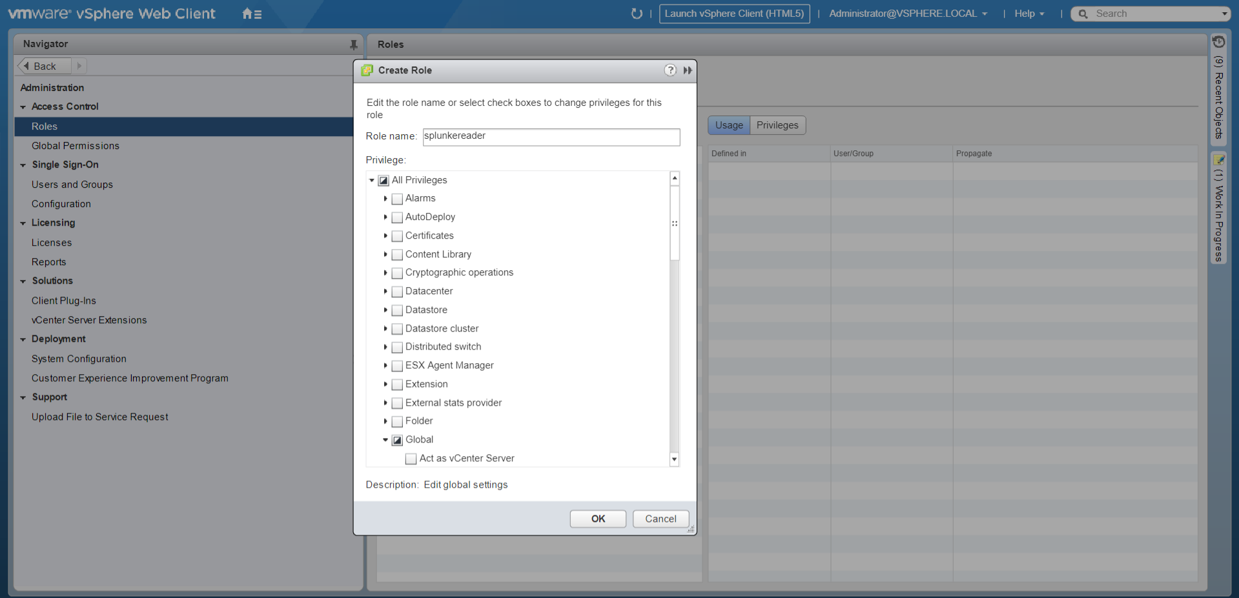This screenshot has width=1239, height=598.
Task: Sort by the Defined in column
Action: [x=769, y=154]
